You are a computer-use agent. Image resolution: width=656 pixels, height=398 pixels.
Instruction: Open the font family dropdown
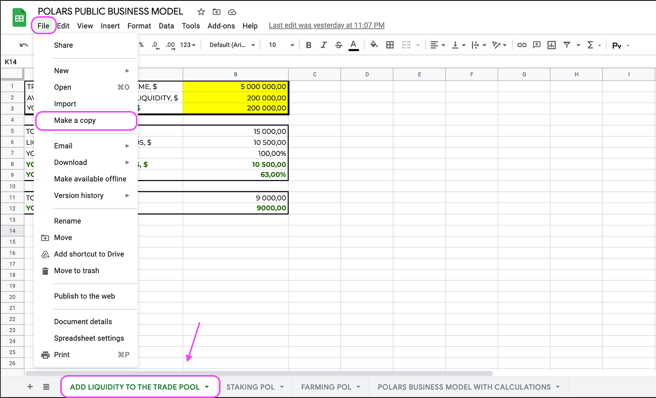[232, 45]
